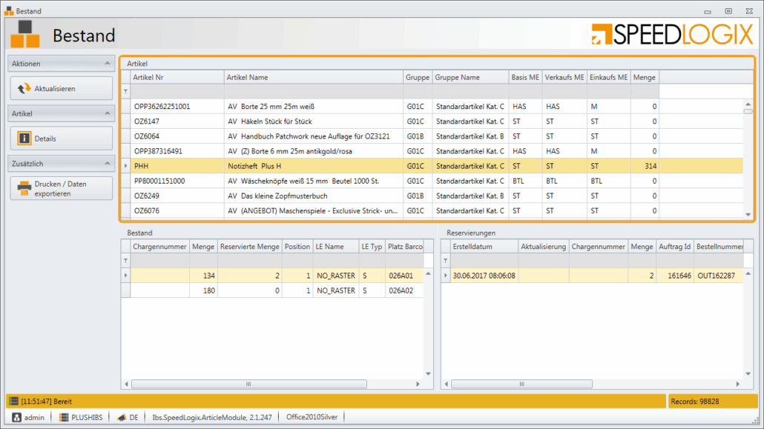Screen dimensions: 764x429
Task: Sort by the Artikel Nr column header
Action: click(177, 77)
